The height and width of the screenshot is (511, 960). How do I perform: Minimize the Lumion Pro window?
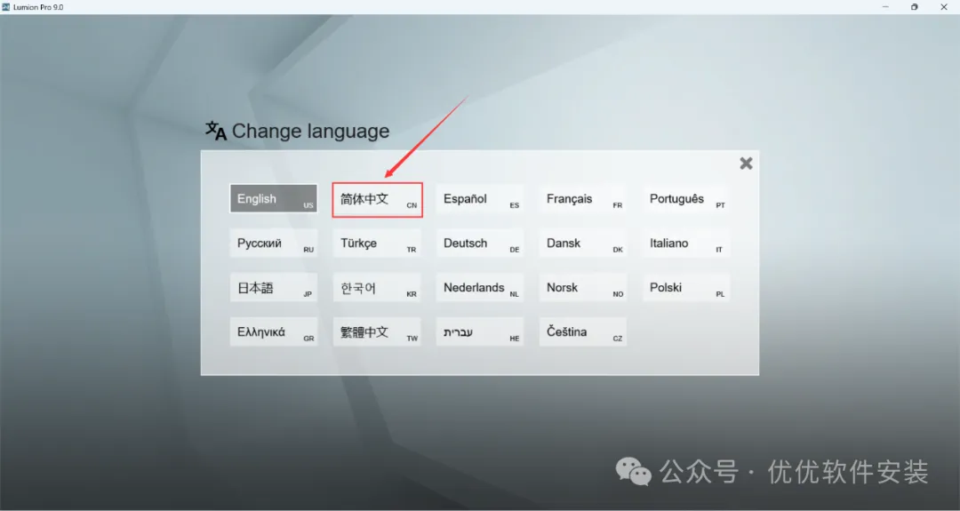point(885,7)
